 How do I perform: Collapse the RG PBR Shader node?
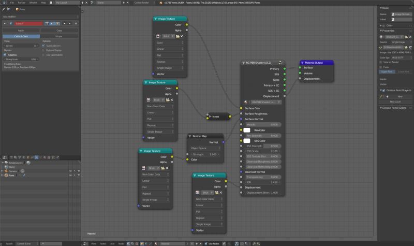pos(243,63)
